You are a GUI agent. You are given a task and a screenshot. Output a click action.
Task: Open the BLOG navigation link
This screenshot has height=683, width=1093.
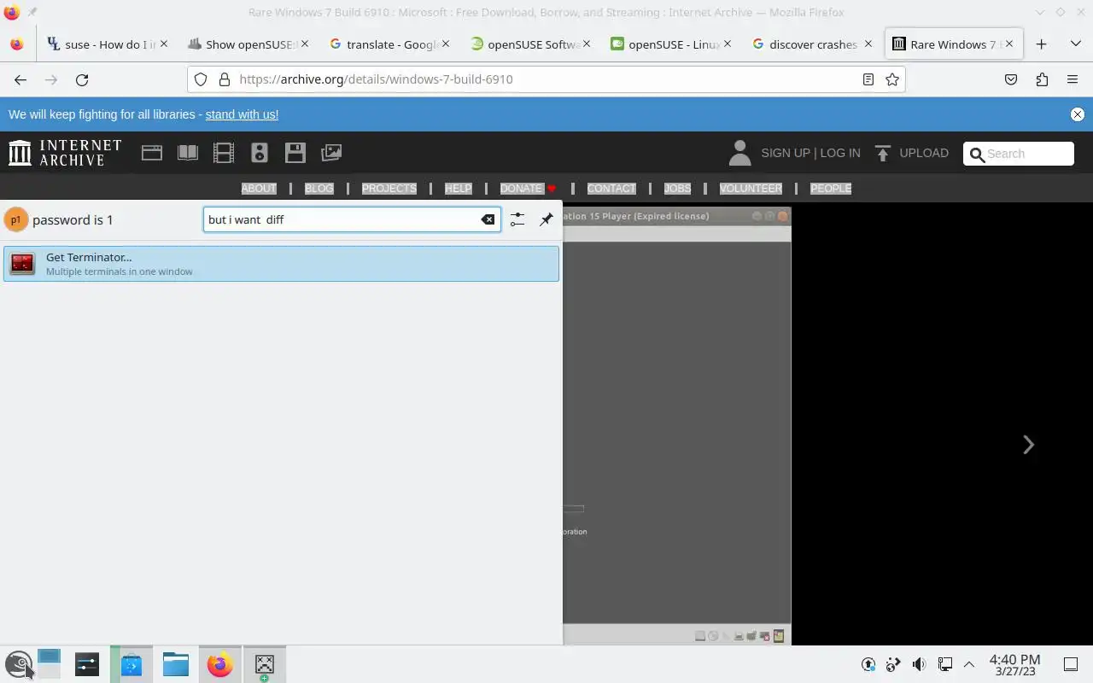(x=319, y=189)
